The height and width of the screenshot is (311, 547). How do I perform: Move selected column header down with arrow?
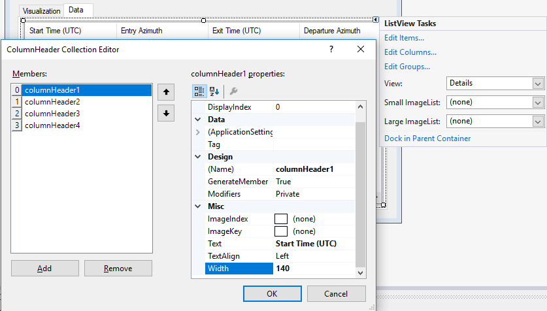[167, 113]
